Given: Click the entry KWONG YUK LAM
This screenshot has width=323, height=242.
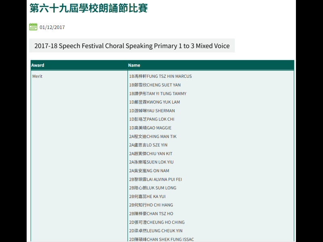Looking at the screenshot, I should coord(154,102).
